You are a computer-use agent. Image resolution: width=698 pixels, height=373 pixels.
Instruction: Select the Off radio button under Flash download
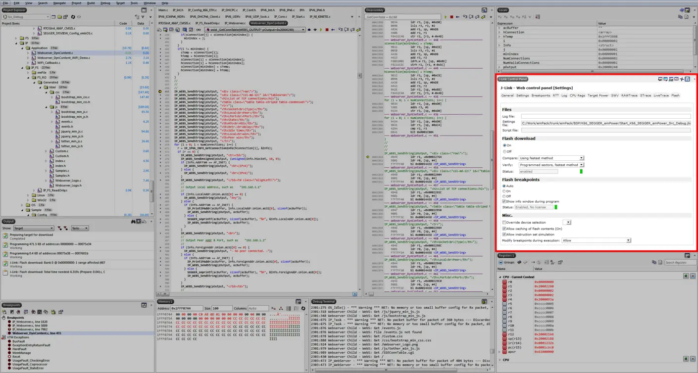[505, 152]
